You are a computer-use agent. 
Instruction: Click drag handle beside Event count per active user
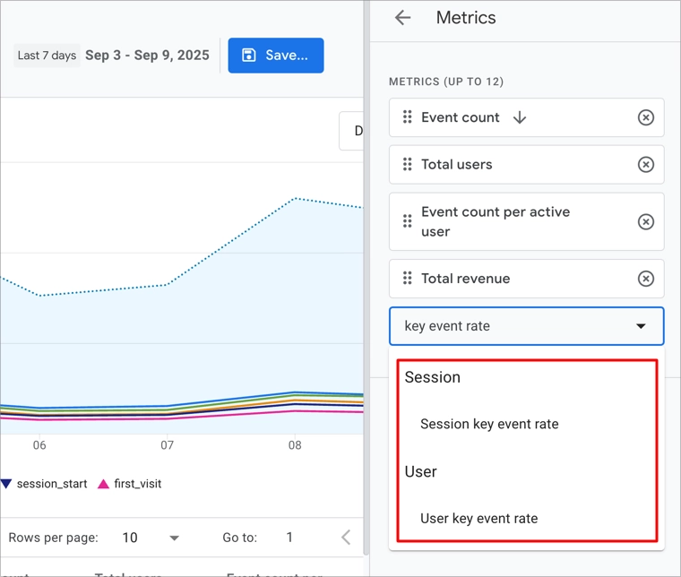coord(407,221)
